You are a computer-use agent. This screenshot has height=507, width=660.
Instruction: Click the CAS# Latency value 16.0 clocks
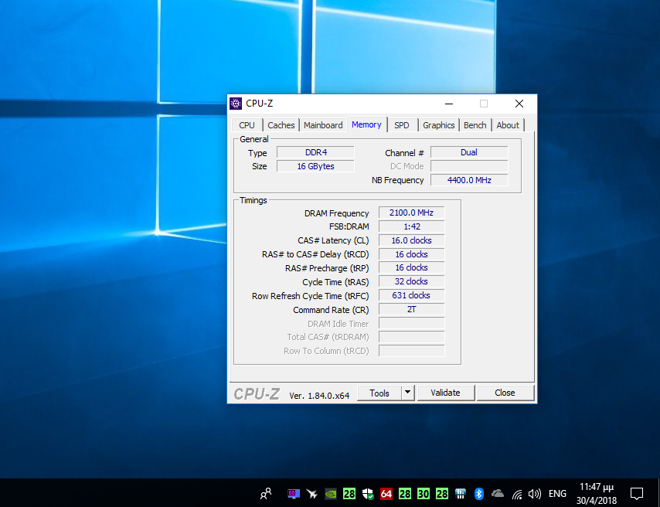click(x=411, y=240)
